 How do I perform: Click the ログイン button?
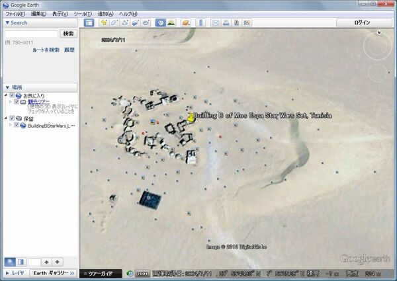click(x=364, y=22)
